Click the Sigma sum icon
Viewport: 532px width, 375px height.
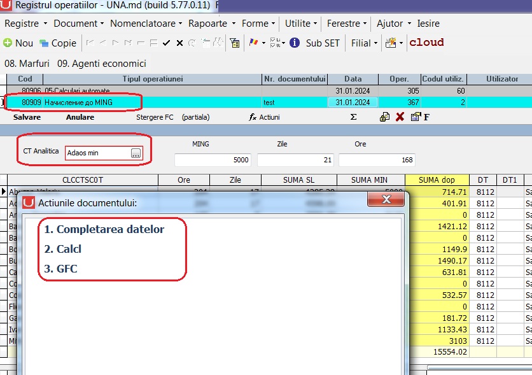pos(353,117)
